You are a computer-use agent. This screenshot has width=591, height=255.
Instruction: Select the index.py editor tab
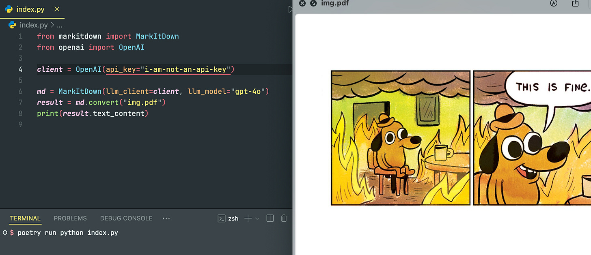(32, 9)
